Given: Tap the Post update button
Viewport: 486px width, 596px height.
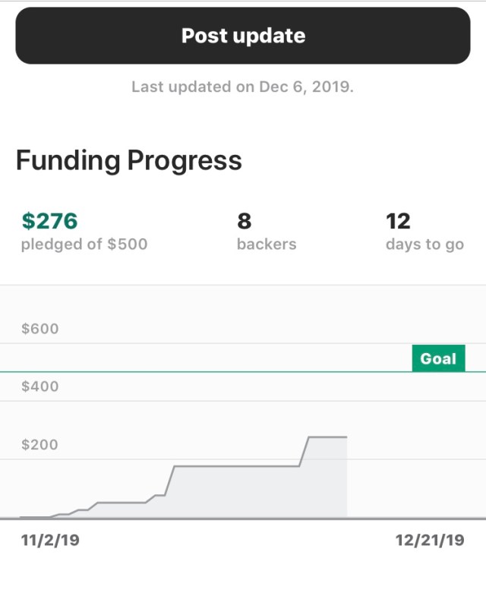Looking at the screenshot, I should point(243,36).
